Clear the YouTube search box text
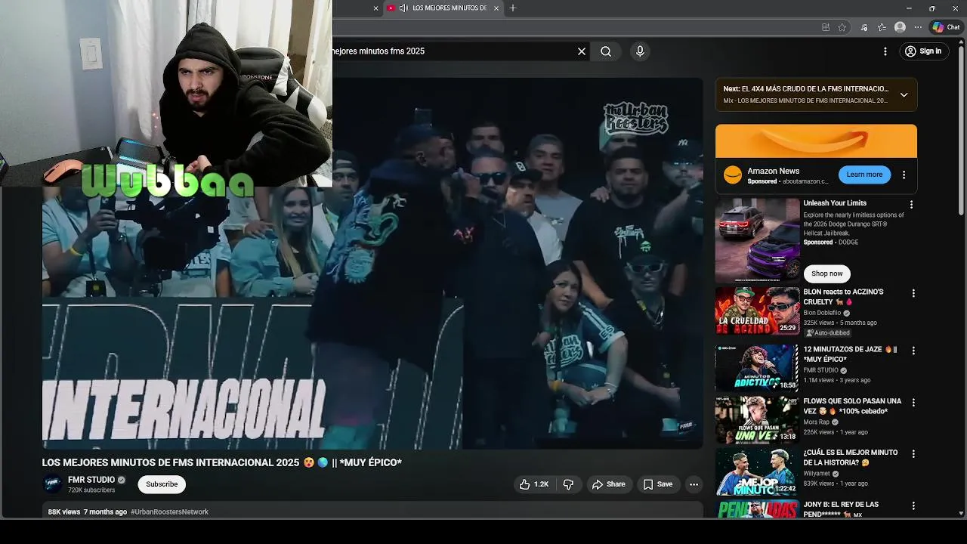Viewport: 967px width, 544px height. [582, 51]
